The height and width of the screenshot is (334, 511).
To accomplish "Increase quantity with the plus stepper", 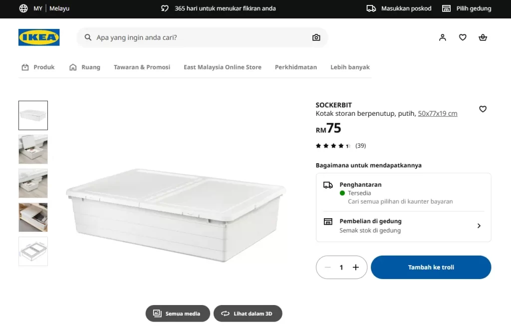I will coord(355,267).
